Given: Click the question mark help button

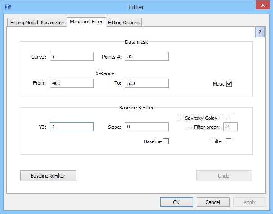Looking at the screenshot, I should point(260,32).
